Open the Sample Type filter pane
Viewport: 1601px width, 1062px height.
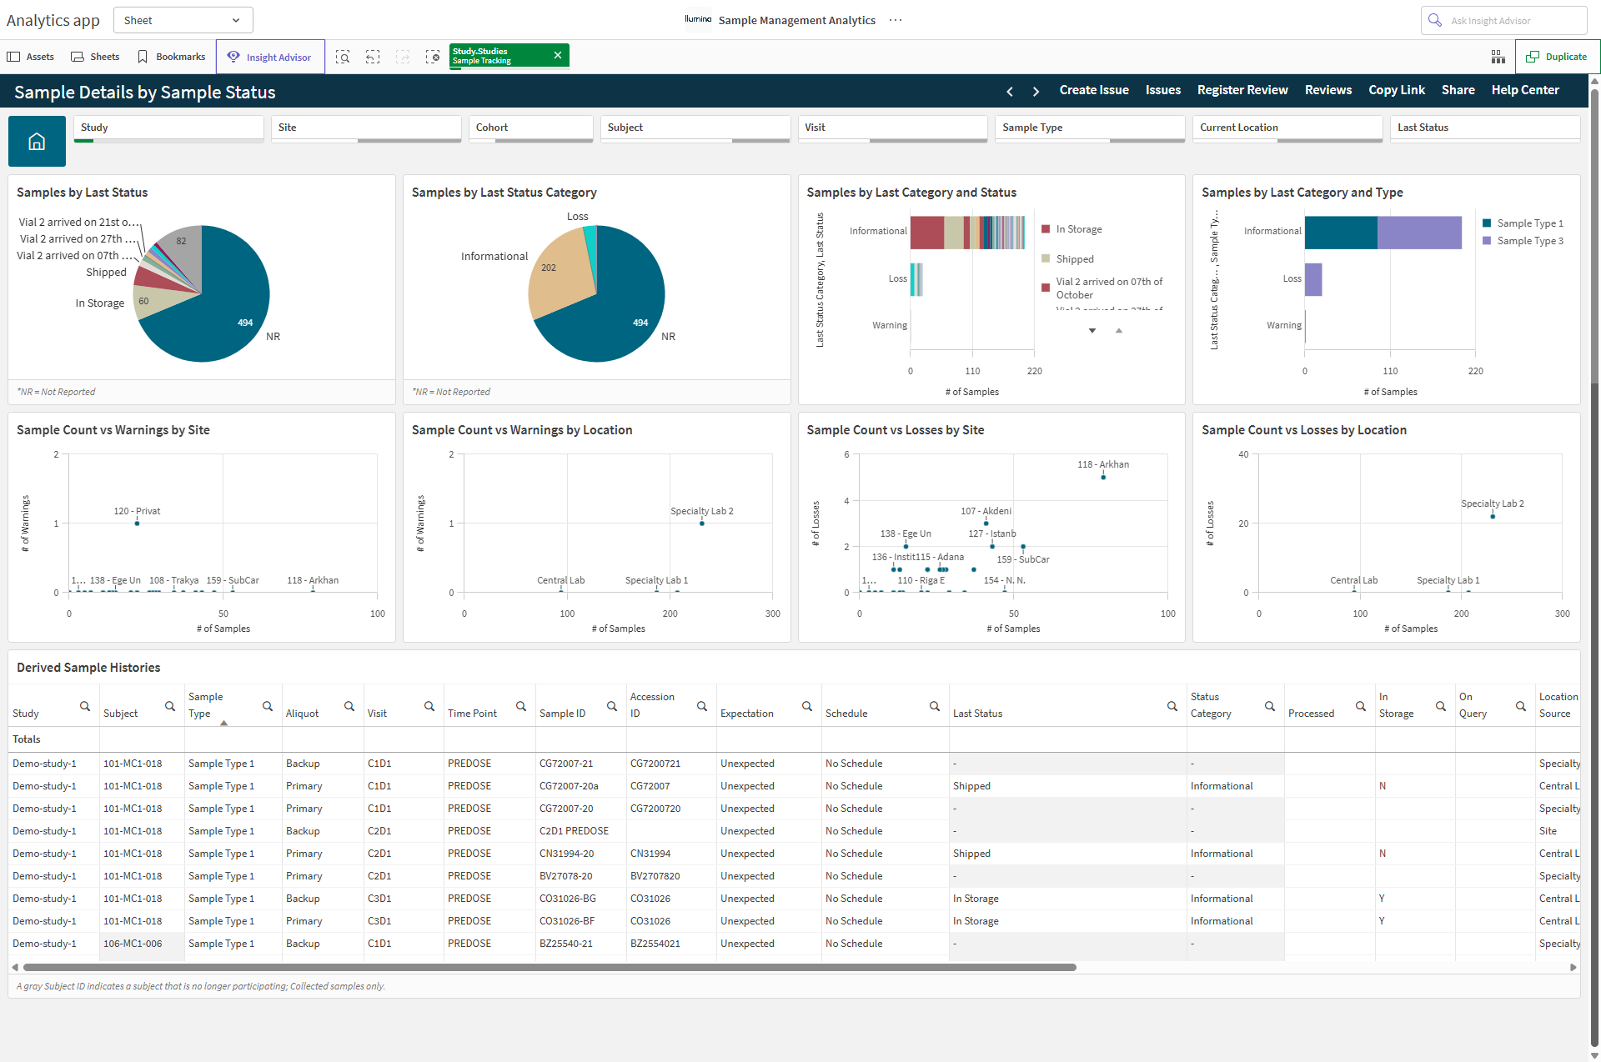[x=1091, y=128]
